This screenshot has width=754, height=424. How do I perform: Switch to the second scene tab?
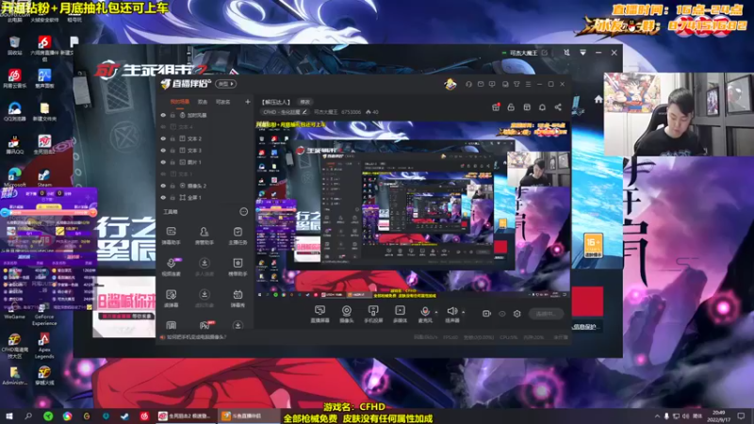(x=203, y=102)
